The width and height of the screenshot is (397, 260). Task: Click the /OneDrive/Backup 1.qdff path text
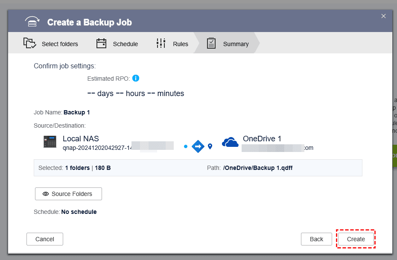(x=257, y=168)
